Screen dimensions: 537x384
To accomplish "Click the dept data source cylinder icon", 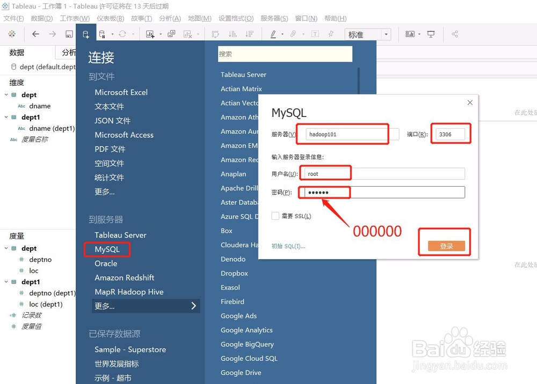I will pyautogui.click(x=14, y=67).
